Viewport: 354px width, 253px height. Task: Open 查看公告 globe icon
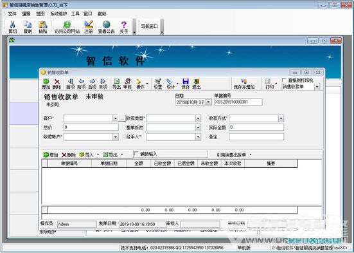pyautogui.click(x=107, y=24)
